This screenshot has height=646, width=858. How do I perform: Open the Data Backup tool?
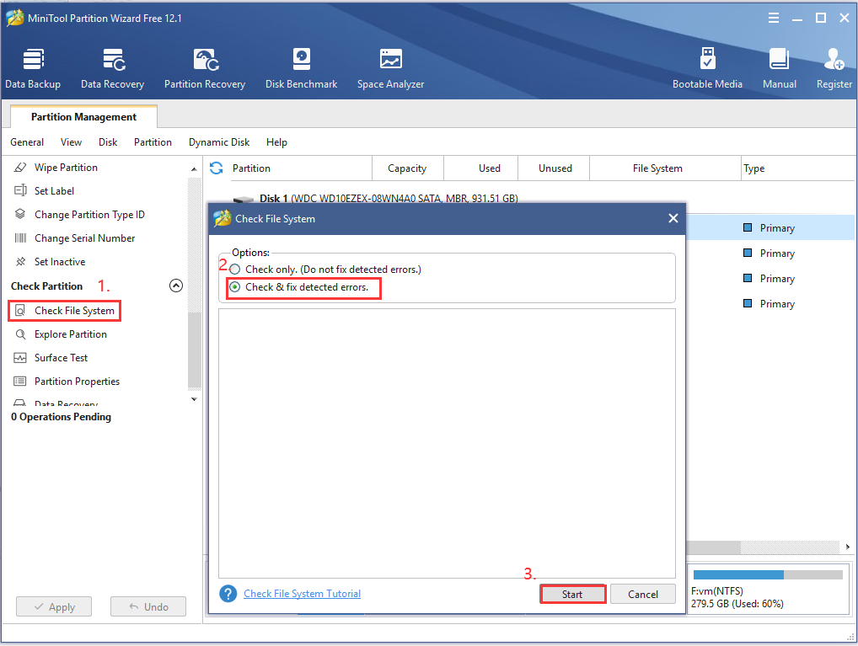click(x=33, y=68)
